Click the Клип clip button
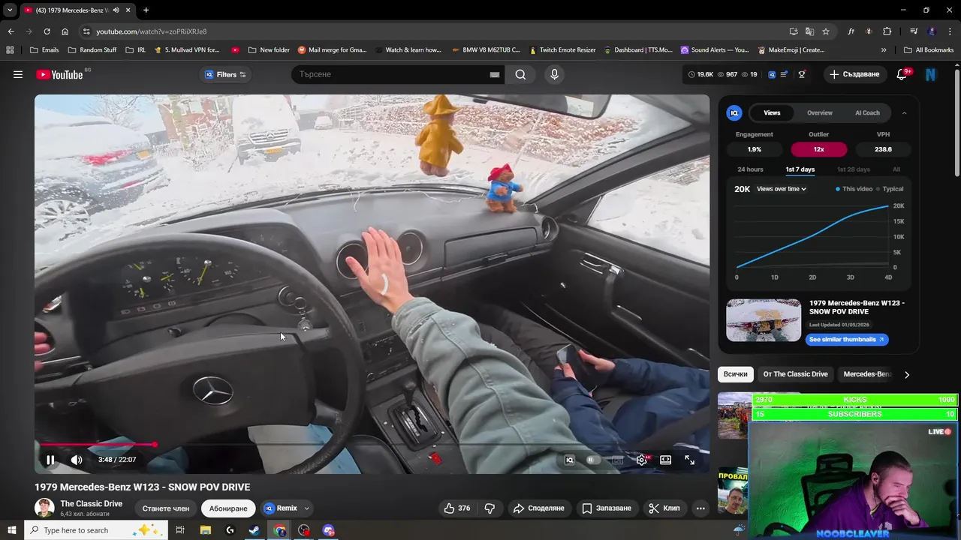961x540 pixels. [664, 508]
